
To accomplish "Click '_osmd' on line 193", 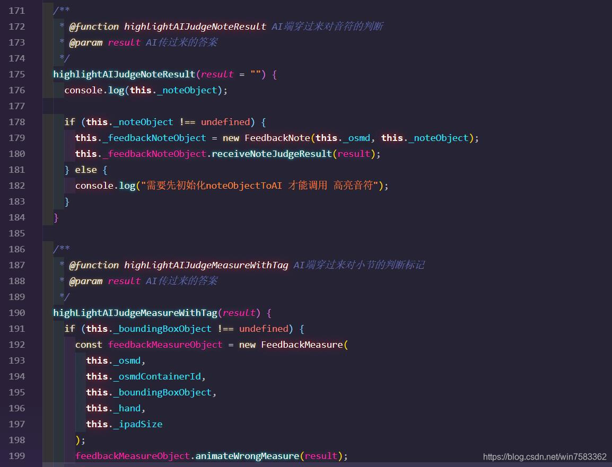I will coord(127,360).
